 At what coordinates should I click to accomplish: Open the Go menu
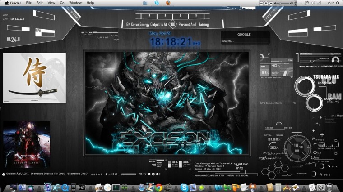pos(62,3)
